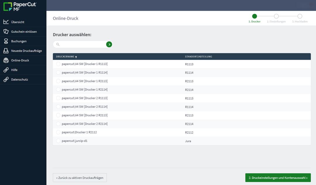Click the Buchungen coins icon
The height and width of the screenshot is (185, 316).
(x=6, y=41)
